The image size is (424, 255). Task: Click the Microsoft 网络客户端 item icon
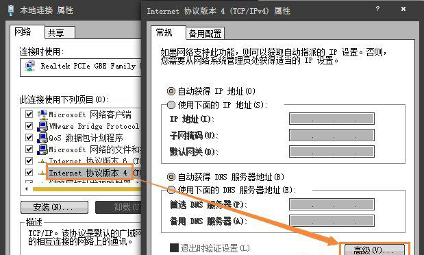42,114
